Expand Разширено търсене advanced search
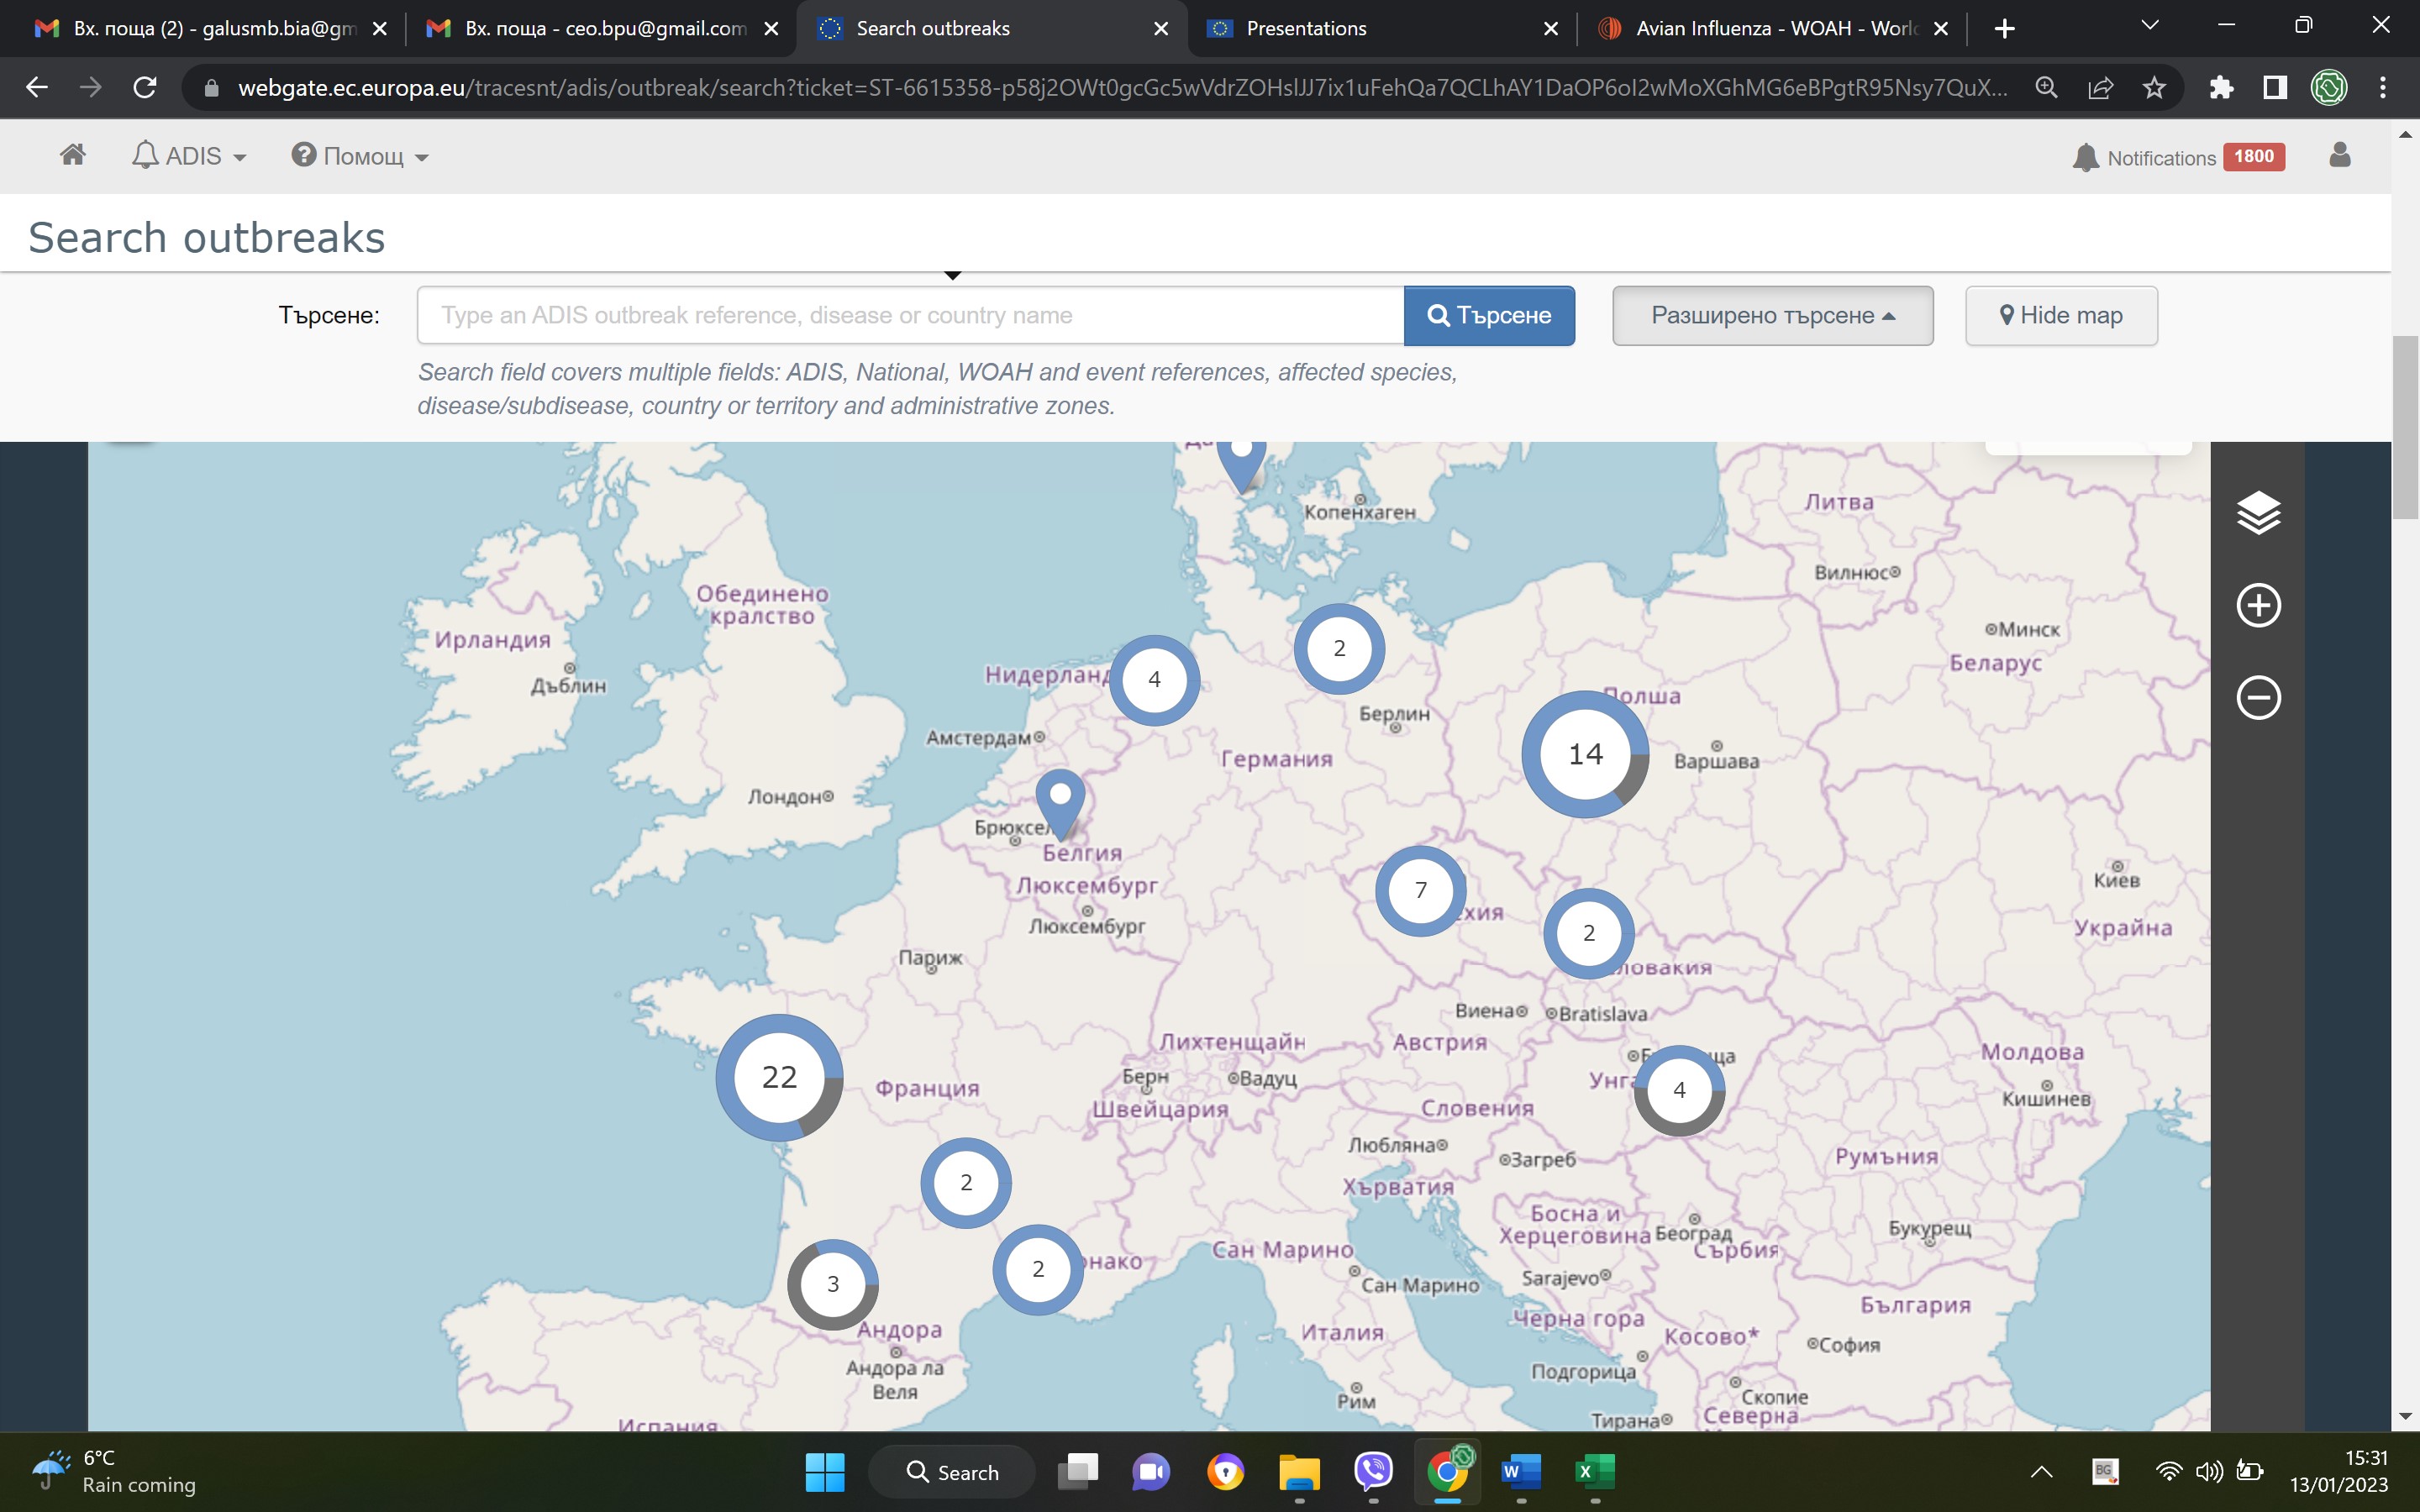The image size is (2420, 1512). [x=1772, y=315]
